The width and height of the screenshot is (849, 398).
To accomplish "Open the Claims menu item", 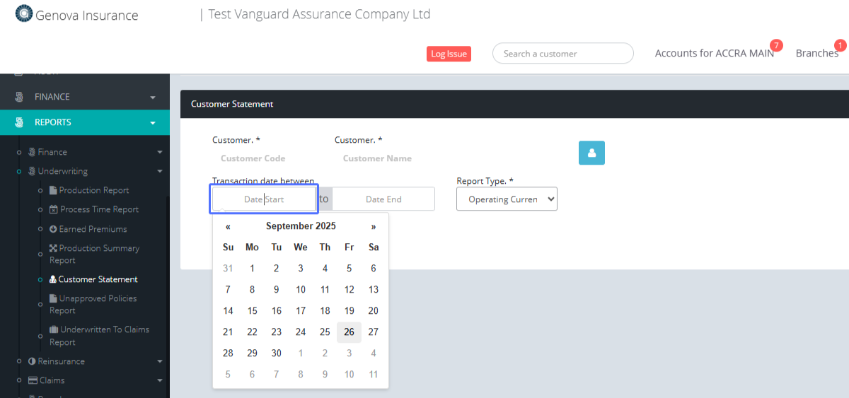I will point(52,380).
